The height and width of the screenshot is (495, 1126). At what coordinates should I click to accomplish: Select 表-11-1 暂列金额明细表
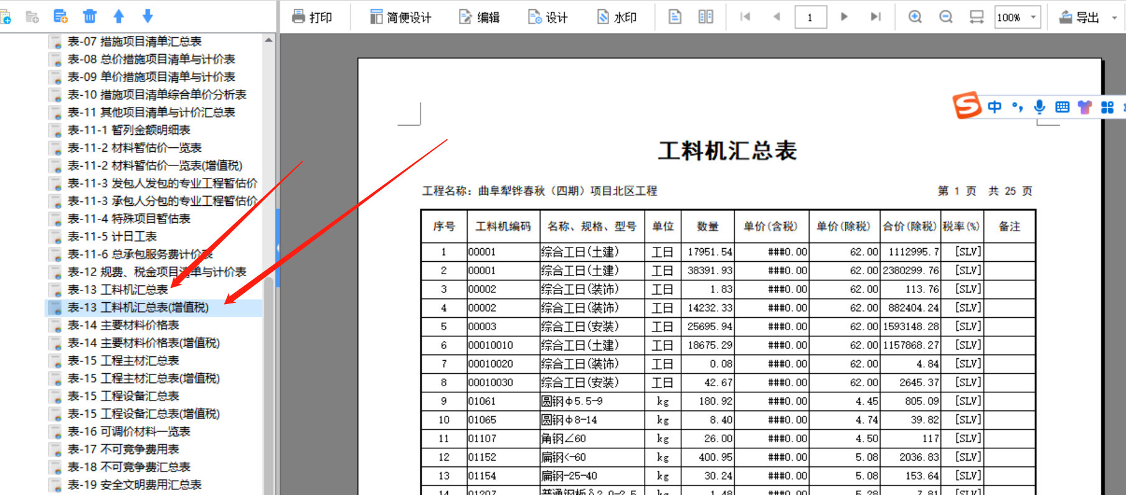pos(129,130)
